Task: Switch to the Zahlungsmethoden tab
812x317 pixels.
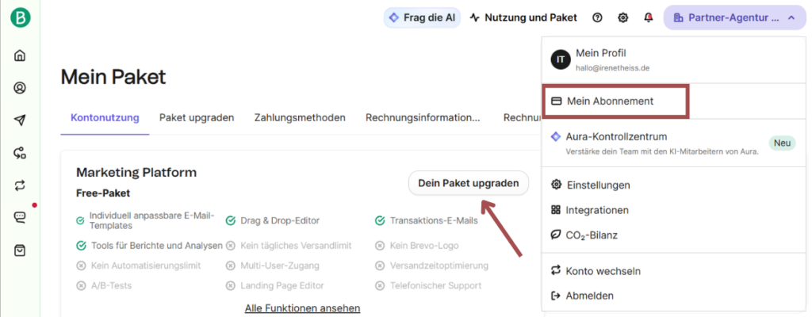Action: point(300,117)
